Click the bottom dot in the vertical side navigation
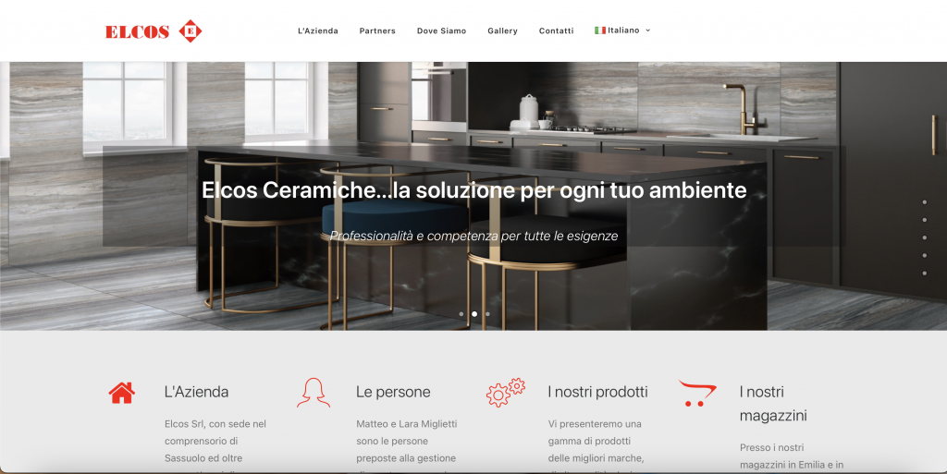947x474 pixels. (x=925, y=273)
